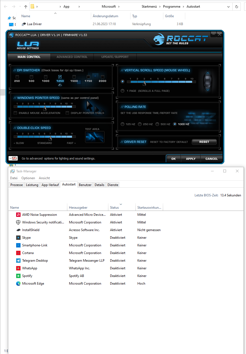Open the Optionen menu

pyautogui.click(x=28, y=178)
